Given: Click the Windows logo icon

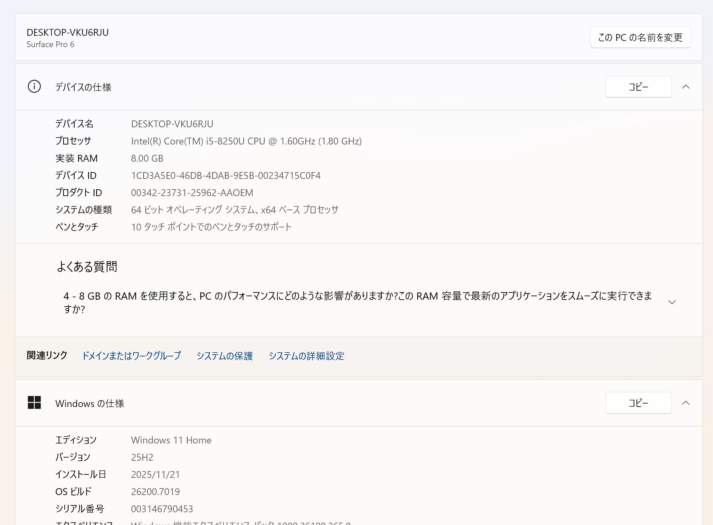Looking at the screenshot, I should click(34, 403).
